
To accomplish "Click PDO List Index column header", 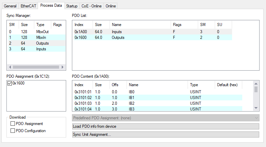I will tap(83, 25).
